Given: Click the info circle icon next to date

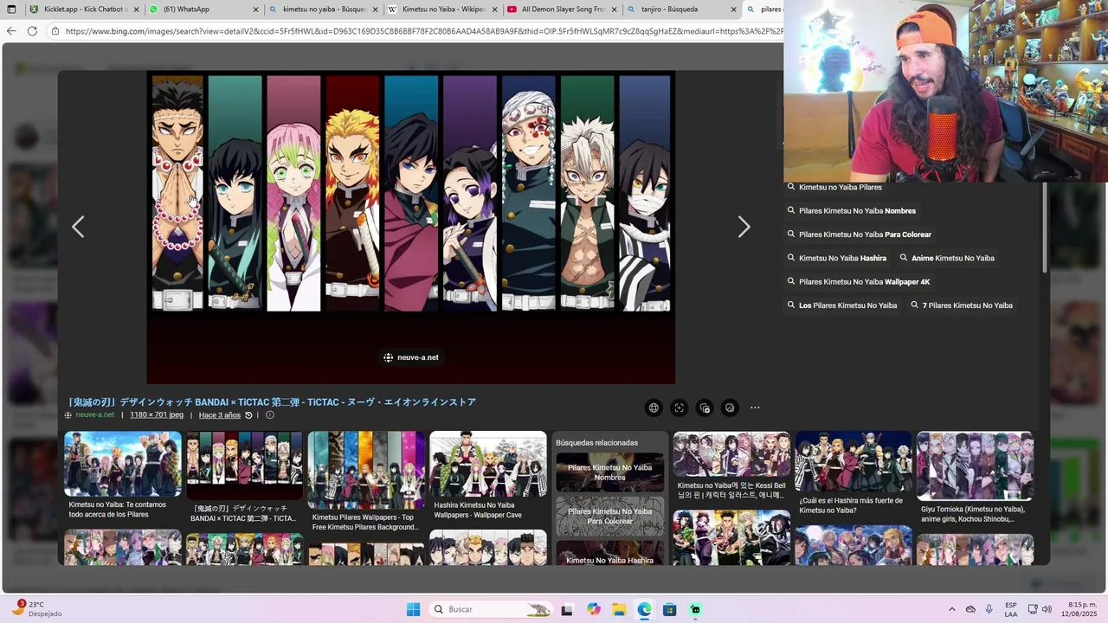Looking at the screenshot, I should click(x=270, y=415).
